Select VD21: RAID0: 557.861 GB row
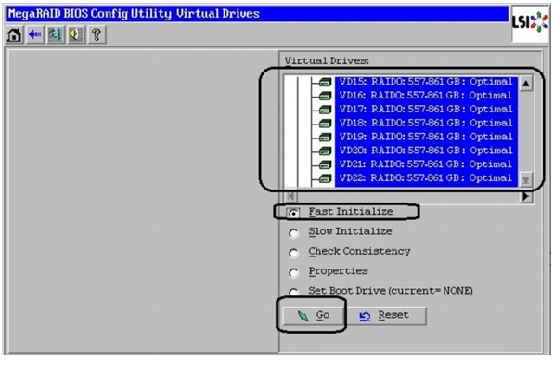 (x=426, y=164)
